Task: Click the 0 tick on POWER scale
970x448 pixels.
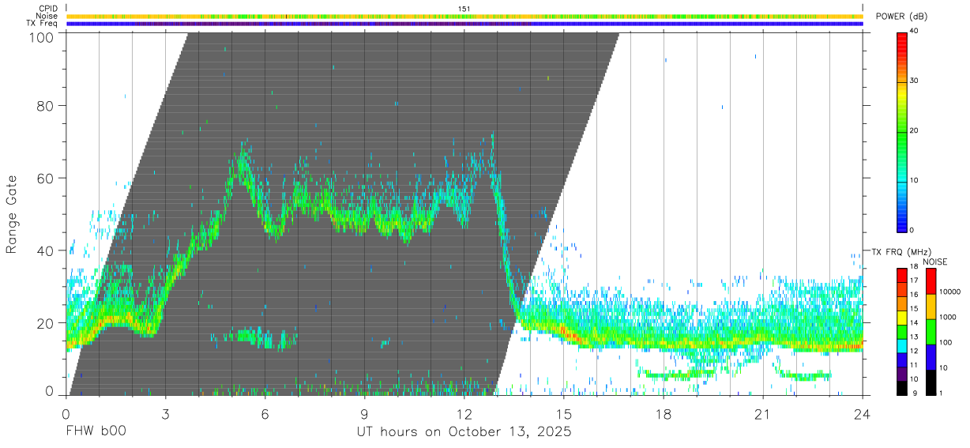Action: click(x=913, y=230)
